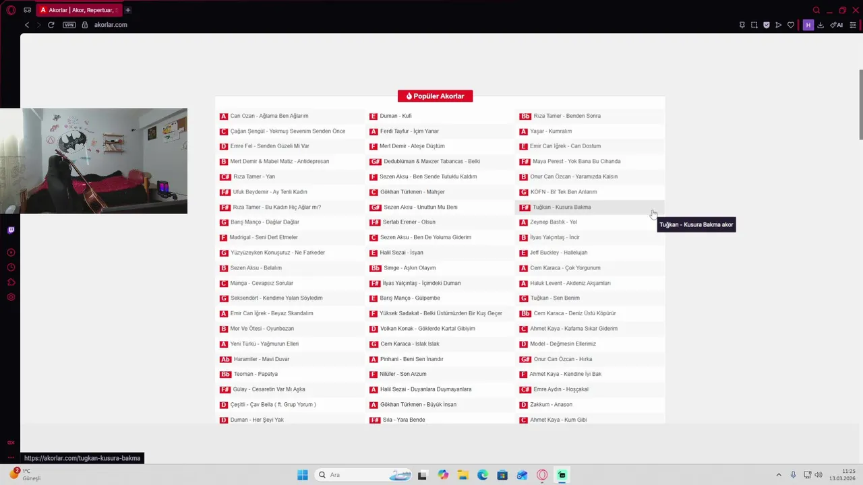
Task: Bookmark this page with heart icon
Action: tap(791, 25)
